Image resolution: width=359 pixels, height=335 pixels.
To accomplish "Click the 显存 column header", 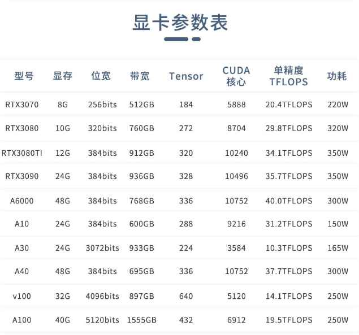I will point(63,76).
